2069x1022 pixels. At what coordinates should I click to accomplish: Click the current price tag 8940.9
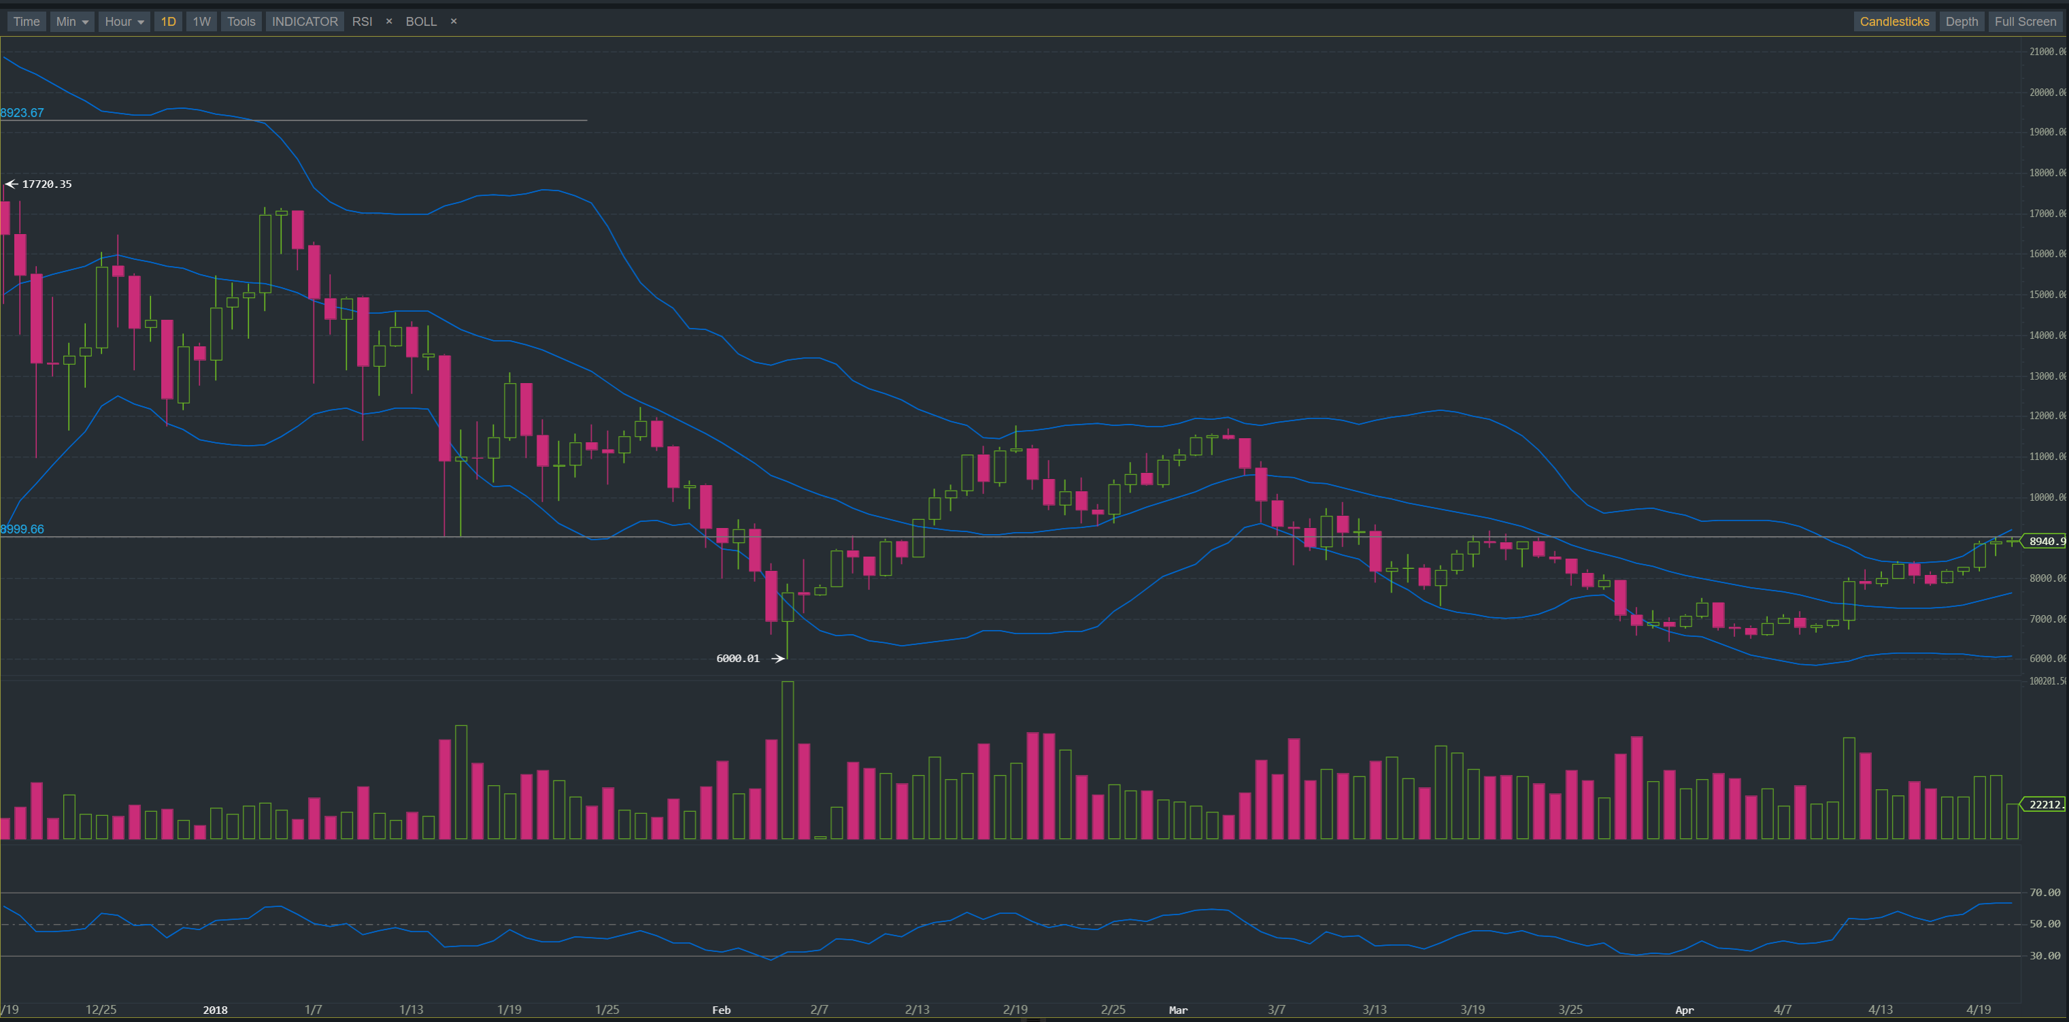(2045, 541)
